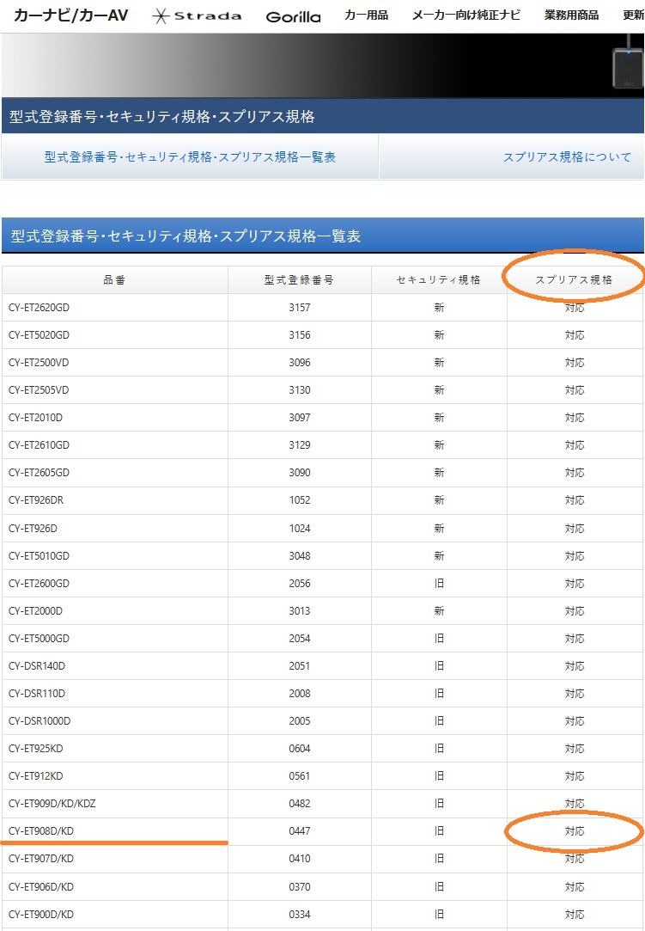Open the カー用品 menu item
Screen dimensions: 645x931
pyautogui.click(x=366, y=15)
